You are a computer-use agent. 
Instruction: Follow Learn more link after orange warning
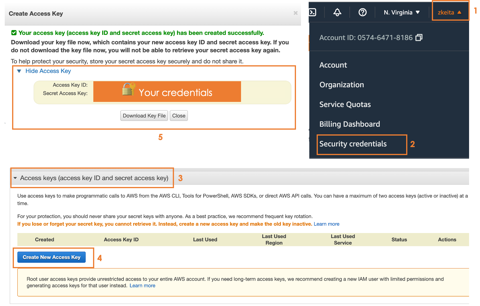pyautogui.click(x=326, y=224)
